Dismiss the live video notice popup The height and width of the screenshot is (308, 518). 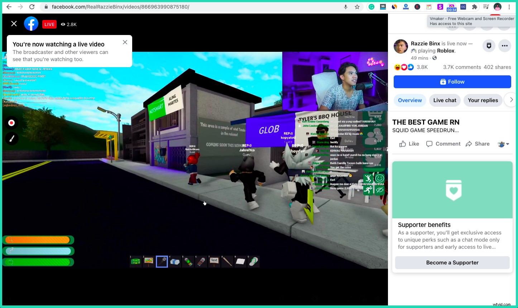(x=125, y=42)
